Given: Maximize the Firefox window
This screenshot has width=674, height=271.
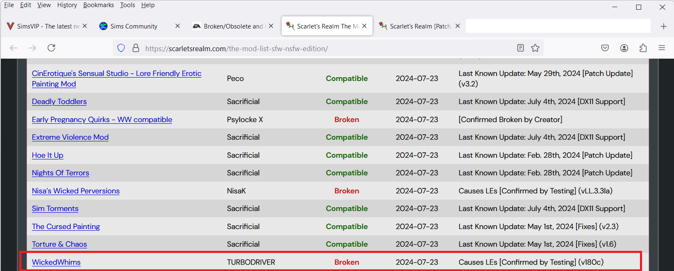Looking at the screenshot, I should (639, 7).
